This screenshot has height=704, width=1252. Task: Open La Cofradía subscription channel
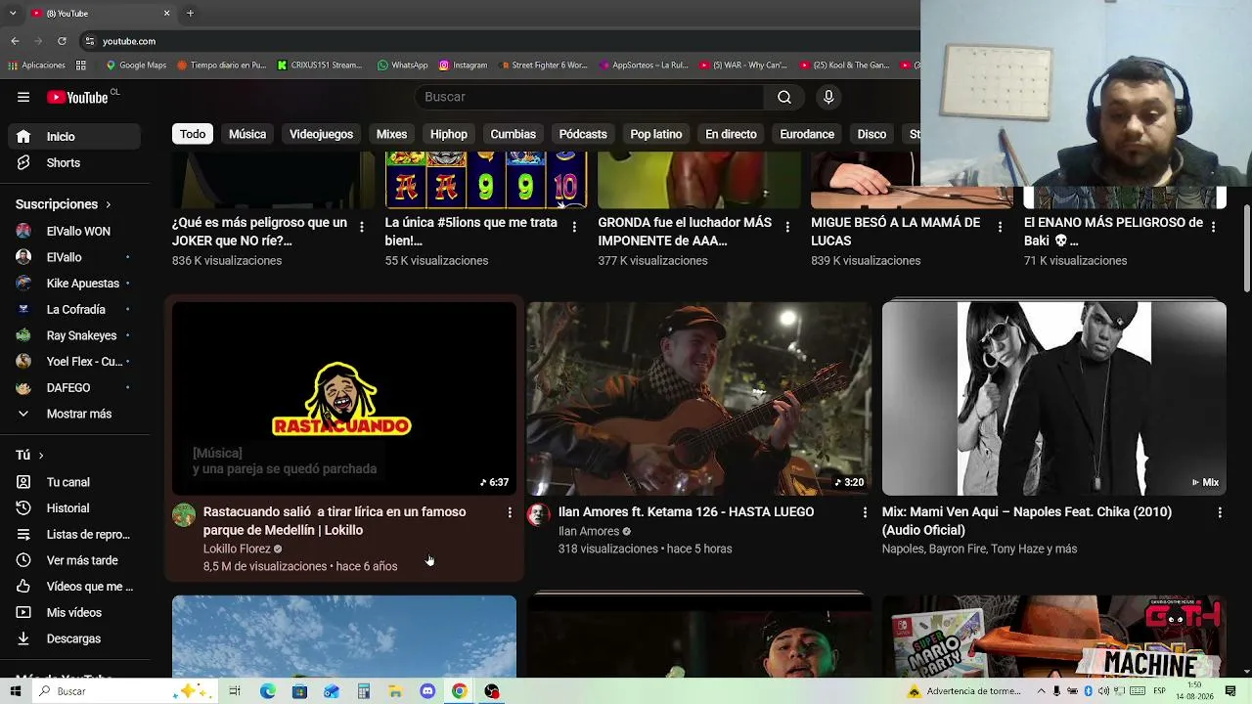click(x=74, y=310)
